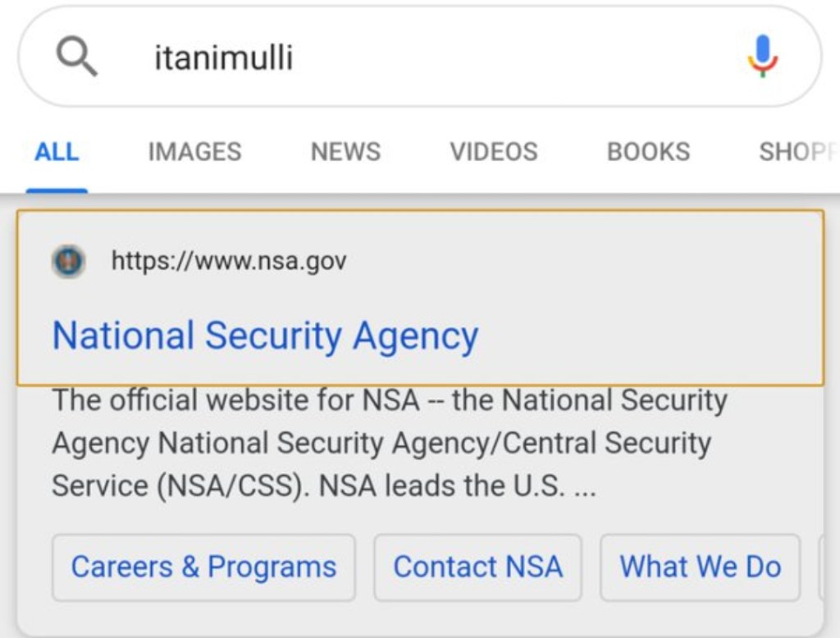Select the ALL results tab
Screen dimensions: 840x638
pos(57,152)
